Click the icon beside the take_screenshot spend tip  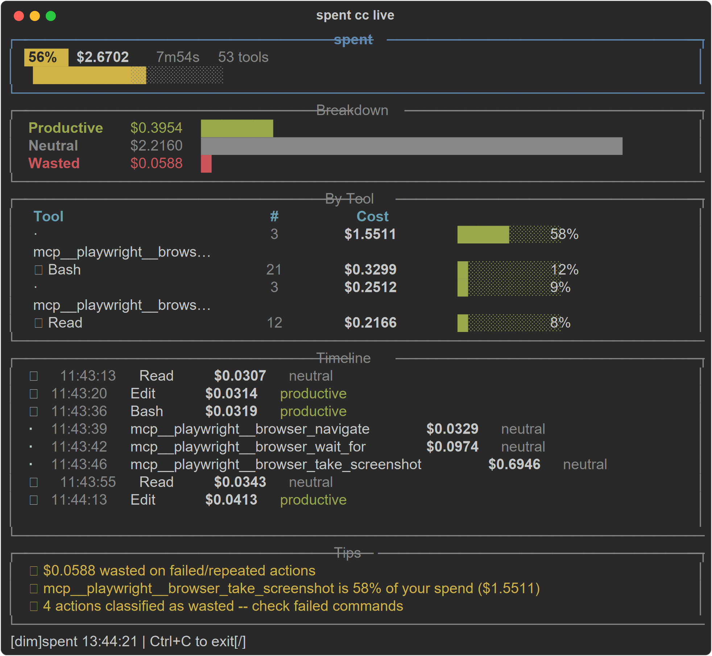click(34, 589)
